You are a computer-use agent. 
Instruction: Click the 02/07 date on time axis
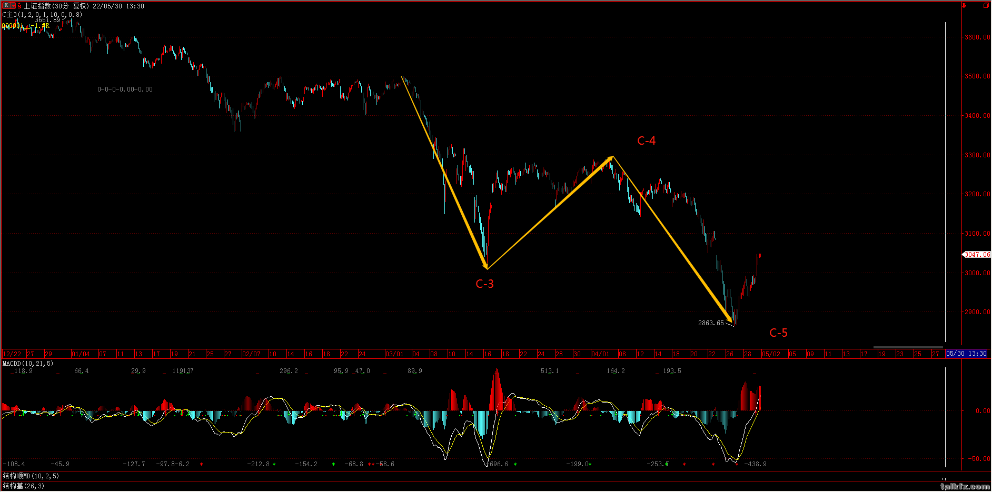(251, 354)
